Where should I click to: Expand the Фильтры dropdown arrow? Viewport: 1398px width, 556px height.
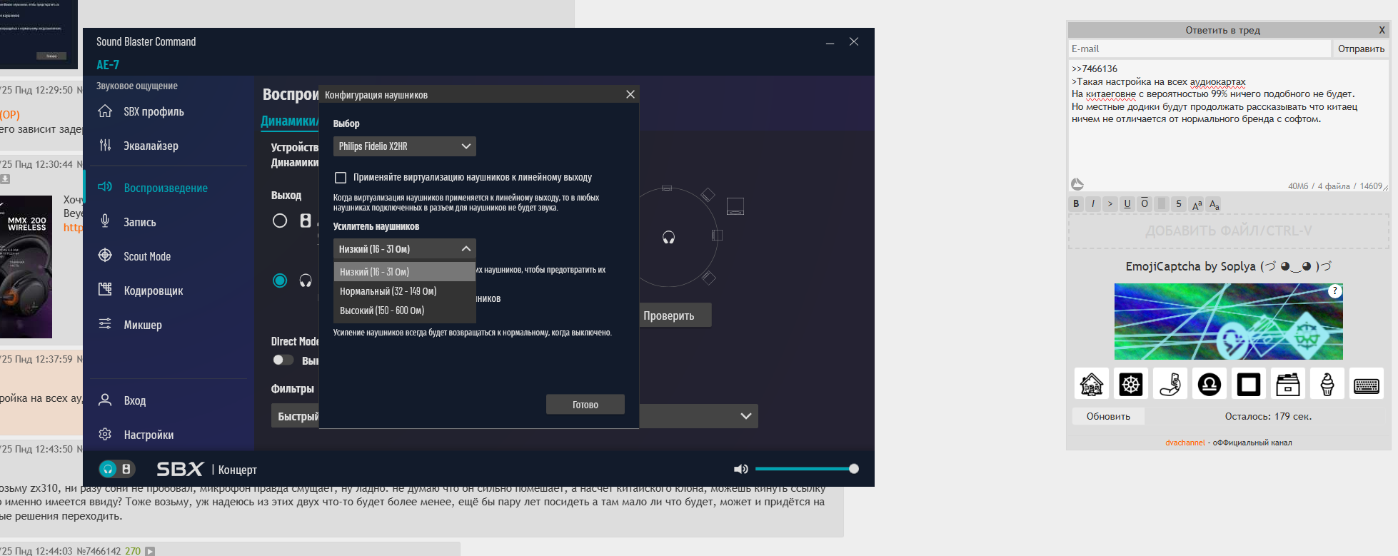coord(746,416)
